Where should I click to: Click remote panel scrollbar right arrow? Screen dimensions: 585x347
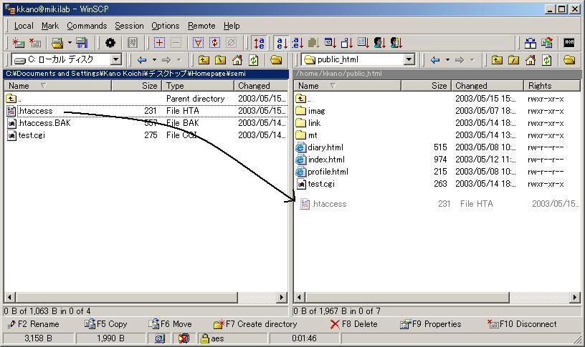575,298
